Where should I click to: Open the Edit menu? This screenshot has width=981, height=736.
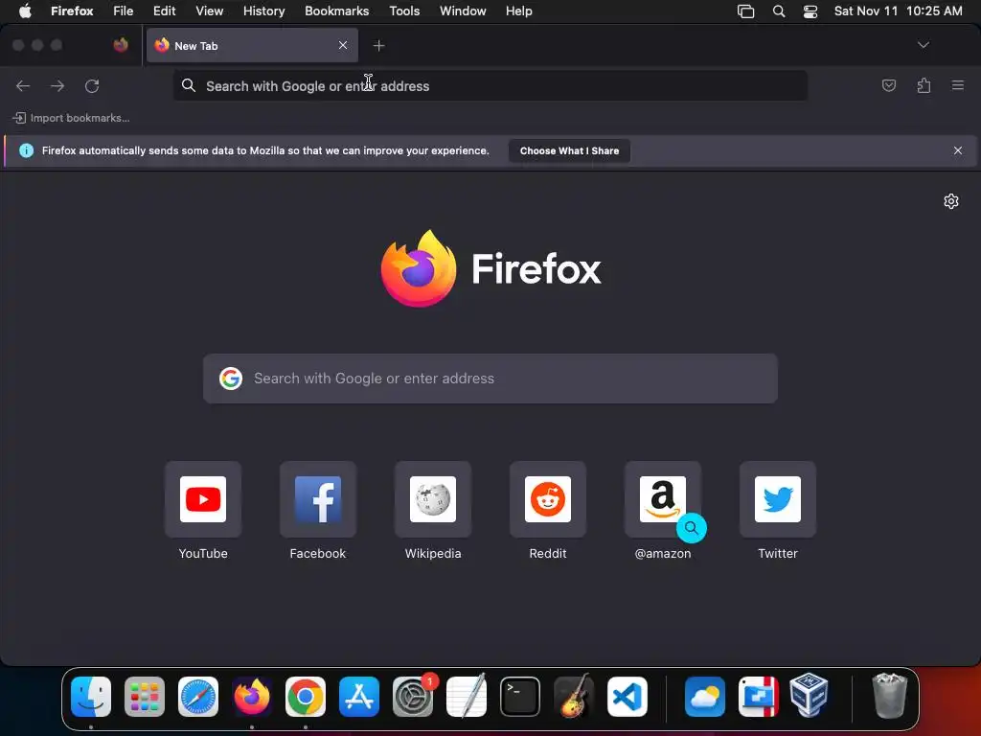165,11
